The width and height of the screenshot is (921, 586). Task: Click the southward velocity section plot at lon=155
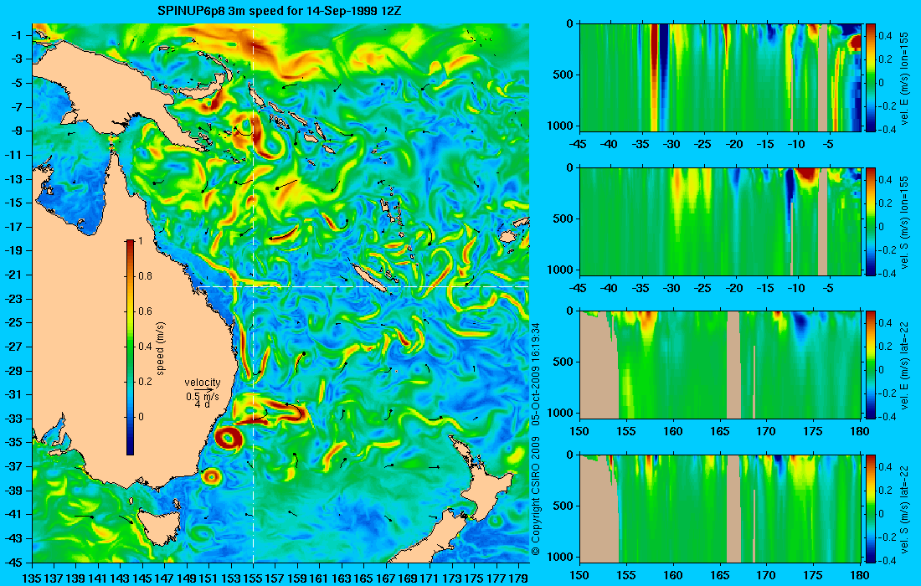click(721, 221)
